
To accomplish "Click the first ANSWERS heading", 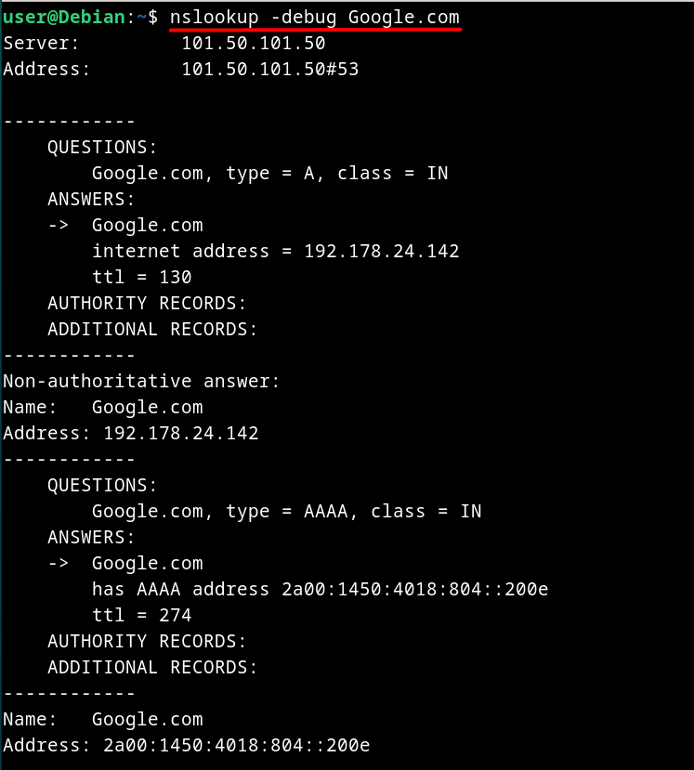I will [x=91, y=200].
